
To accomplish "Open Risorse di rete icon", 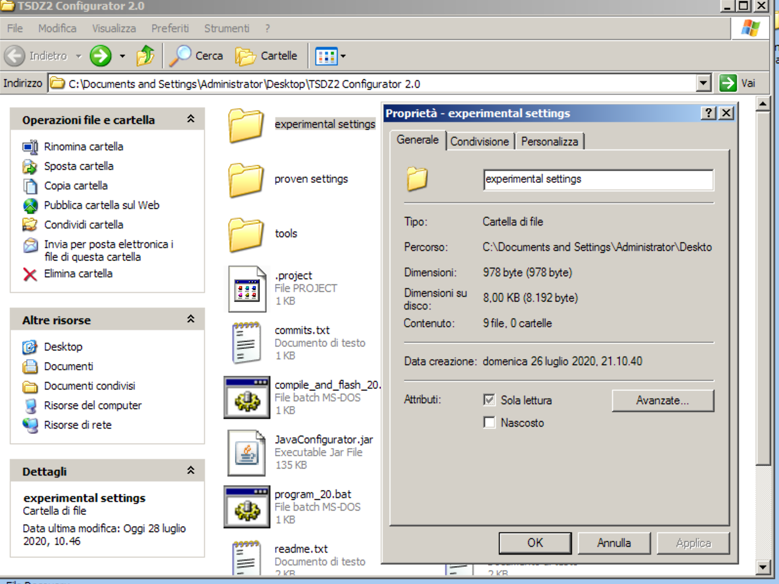I will tap(30, 425).
